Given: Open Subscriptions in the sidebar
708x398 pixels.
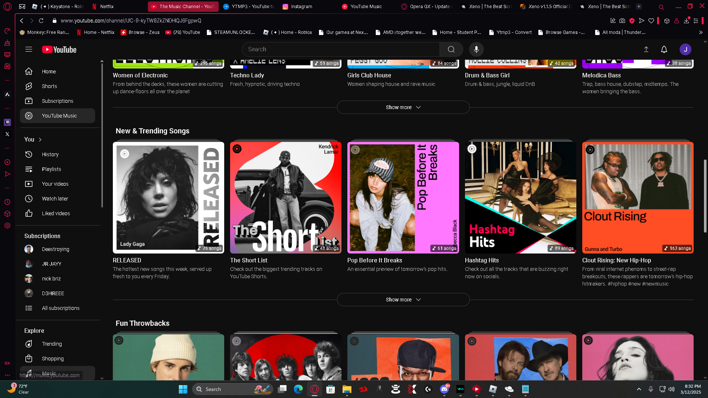Looking at the screenshot, I should pyautogui.click(x=58, y=101).
